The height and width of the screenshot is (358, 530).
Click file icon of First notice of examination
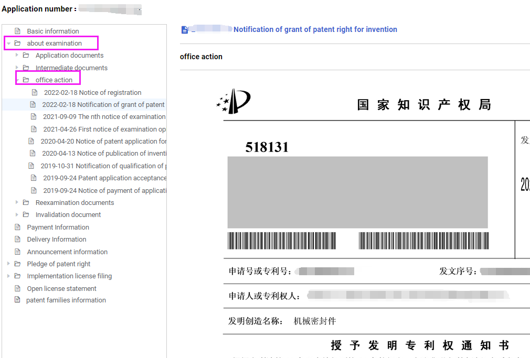[x=34, y=129]
